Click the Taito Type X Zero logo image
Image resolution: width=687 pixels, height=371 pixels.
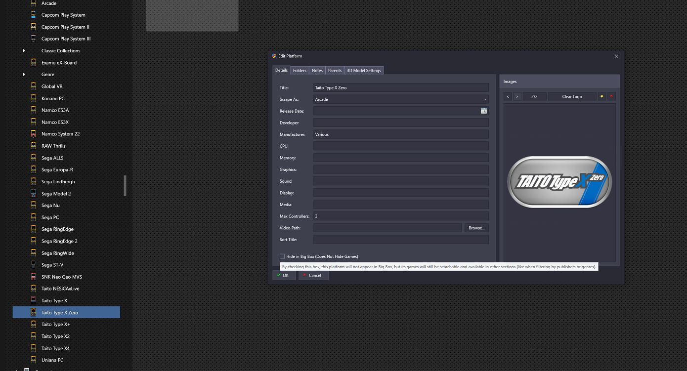(559, 182)
